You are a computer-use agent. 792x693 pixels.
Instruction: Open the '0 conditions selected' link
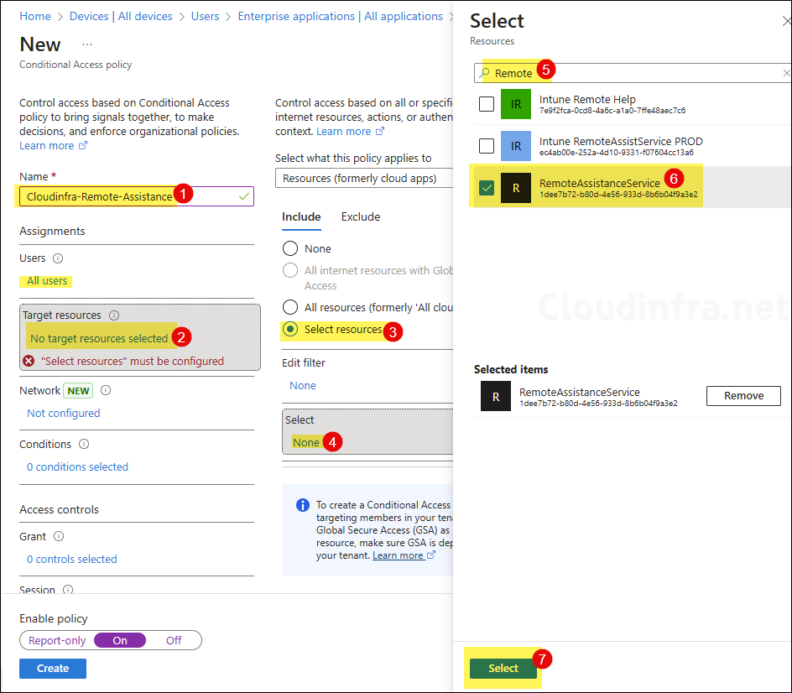pos(77,466)
